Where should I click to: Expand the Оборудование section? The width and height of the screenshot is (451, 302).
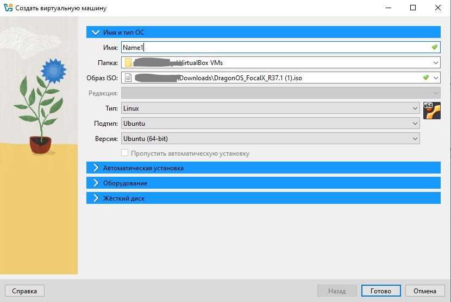[264, 183]
